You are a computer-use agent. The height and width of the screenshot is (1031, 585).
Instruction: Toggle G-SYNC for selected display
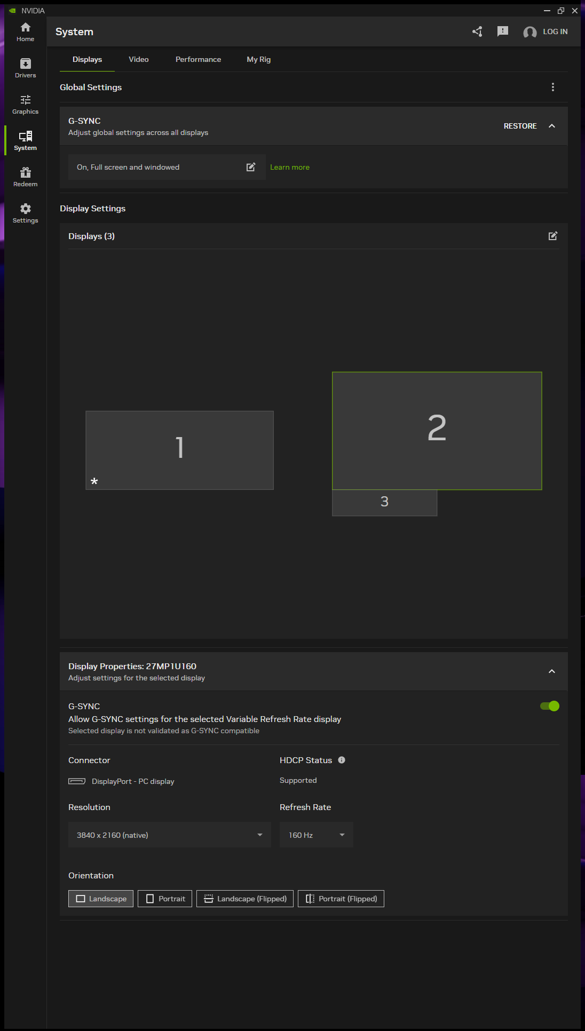point(550,706)
